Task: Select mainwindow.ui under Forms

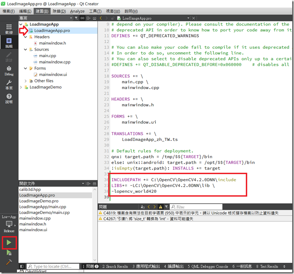Action: pyautogui.click(x=53, y=75)
